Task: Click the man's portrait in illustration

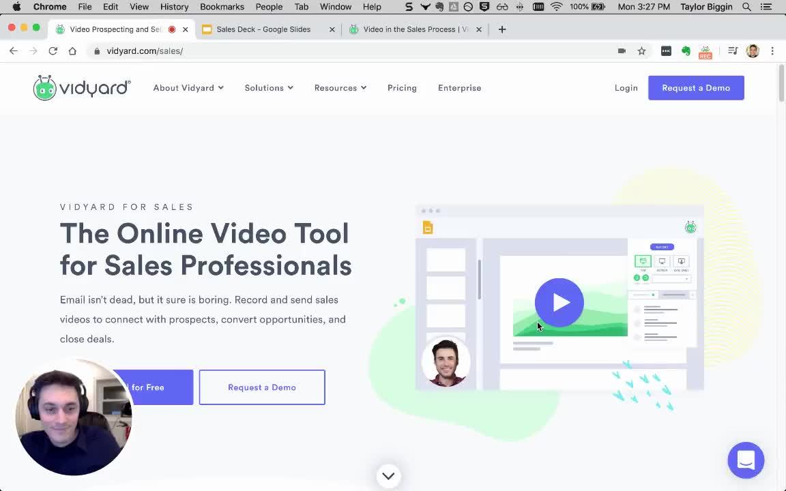Action: (445, 361)
